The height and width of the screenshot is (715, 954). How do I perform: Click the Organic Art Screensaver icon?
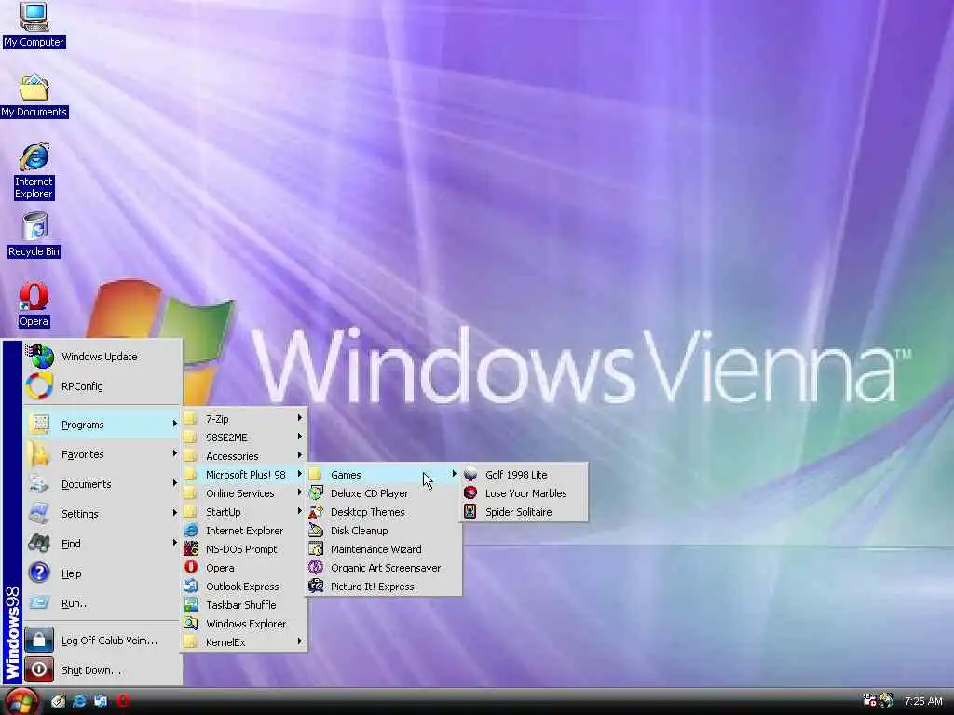316,568
